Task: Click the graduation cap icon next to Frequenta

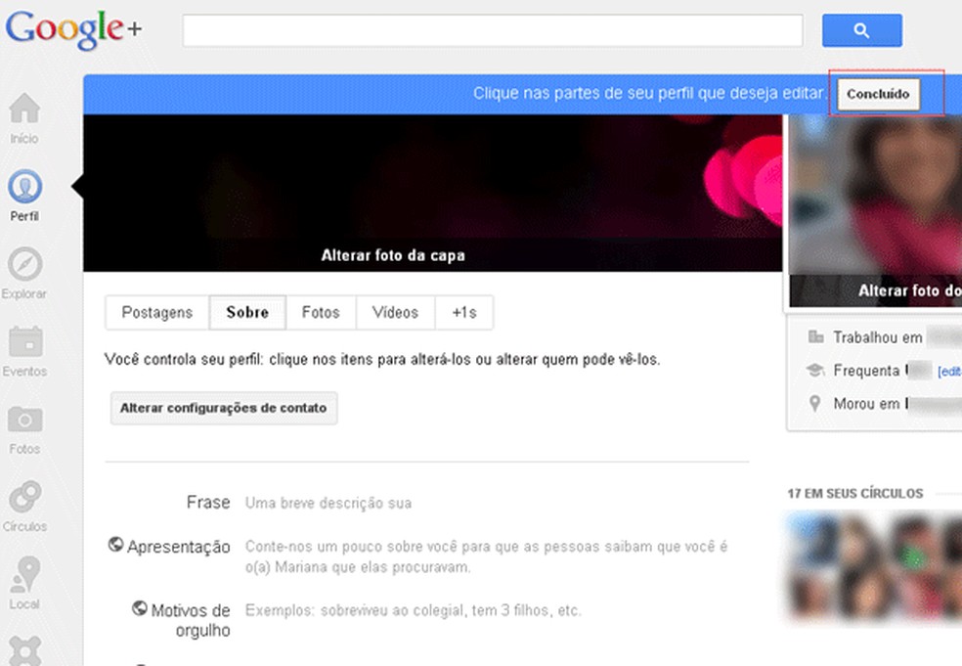Action: [x=815, y=370]
